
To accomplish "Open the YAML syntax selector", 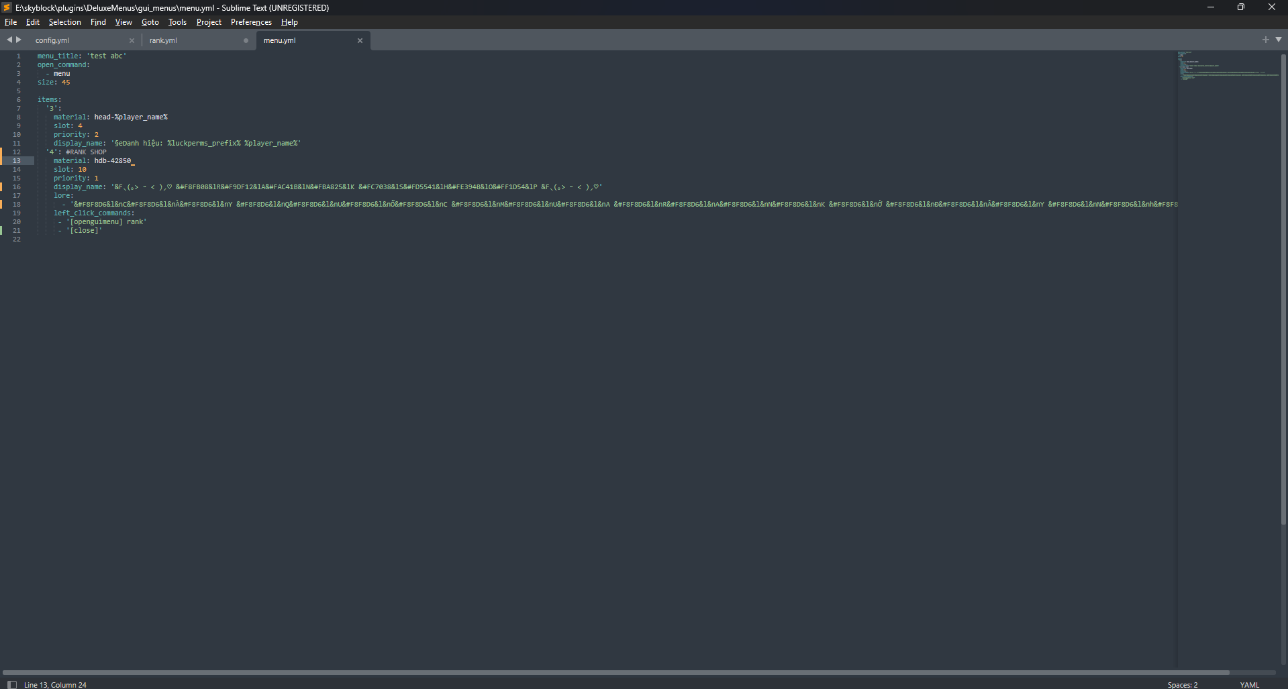I will point(1249,684).
